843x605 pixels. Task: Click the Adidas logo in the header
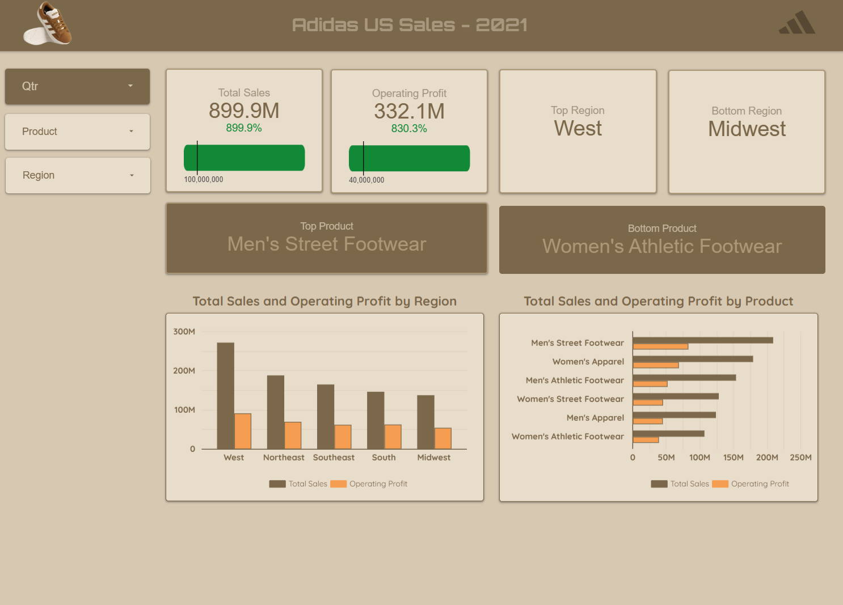(x=797, y=23)
